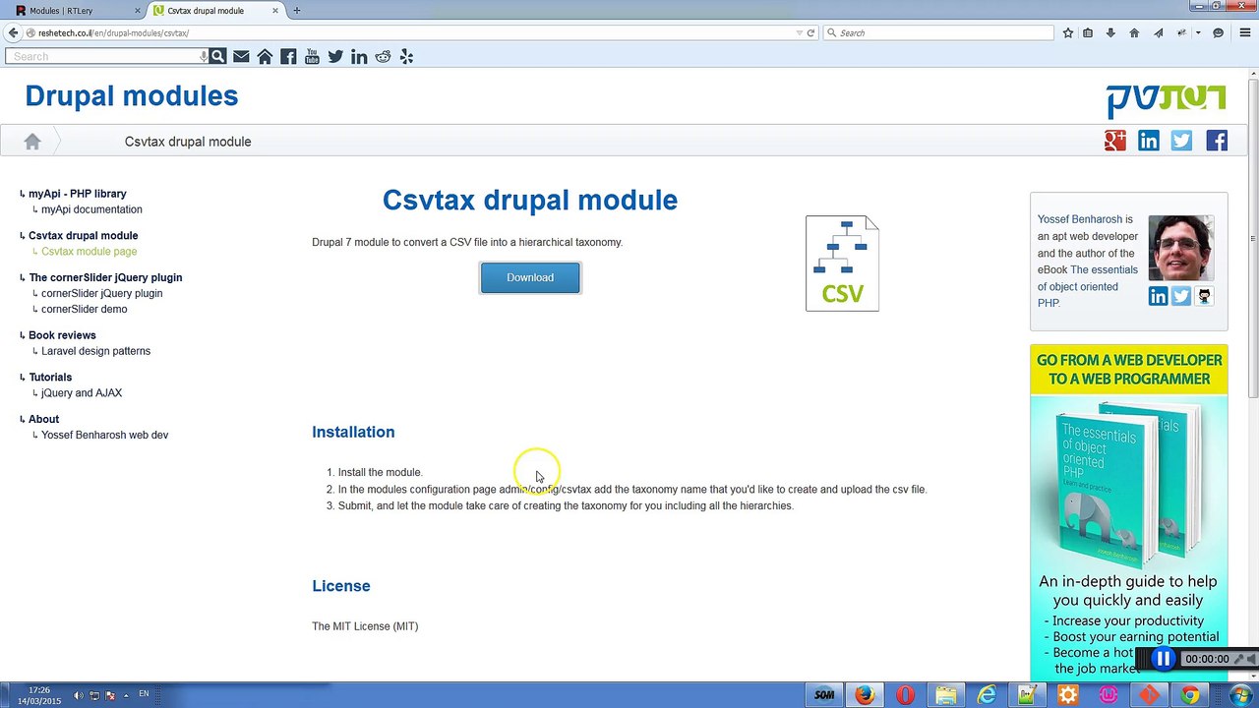Open Reddit from the toolbar
The image size is (1259, 708).
[383, 56]
